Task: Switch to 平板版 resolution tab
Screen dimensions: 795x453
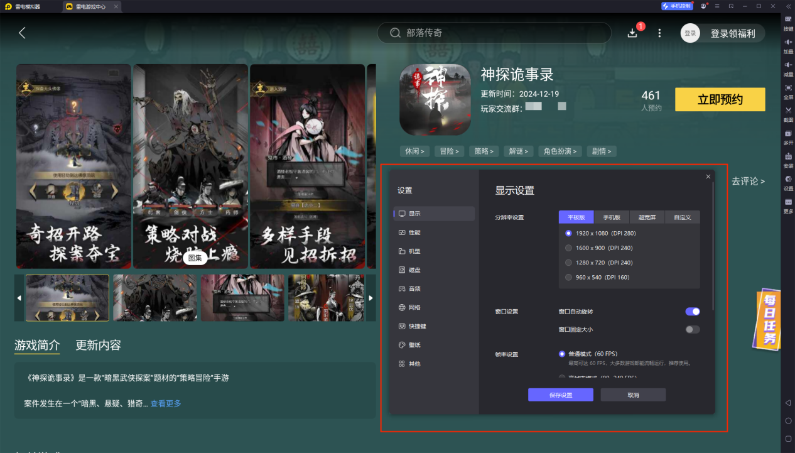Action: (576, 217)
